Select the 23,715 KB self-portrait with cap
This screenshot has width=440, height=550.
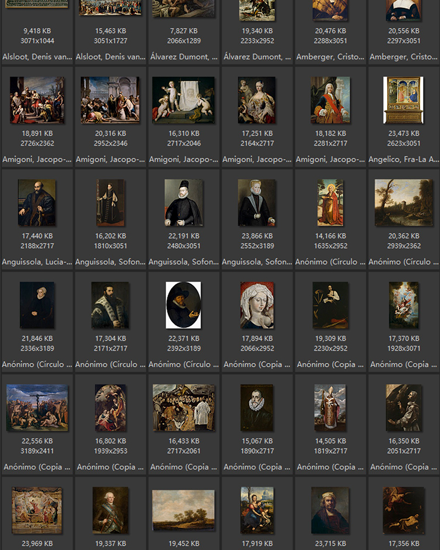click(330, 510)
